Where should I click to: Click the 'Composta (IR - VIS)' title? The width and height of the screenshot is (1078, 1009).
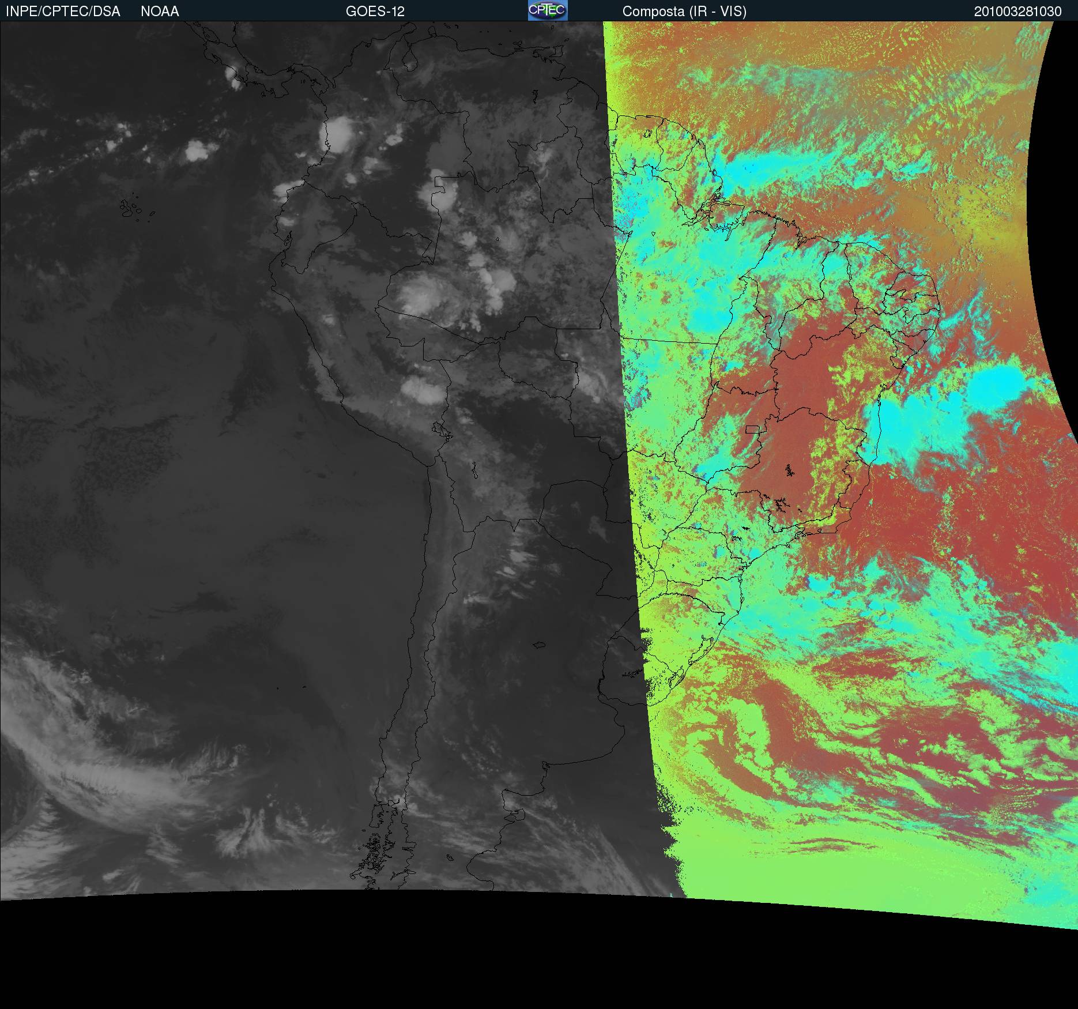[x=684, y=12]
